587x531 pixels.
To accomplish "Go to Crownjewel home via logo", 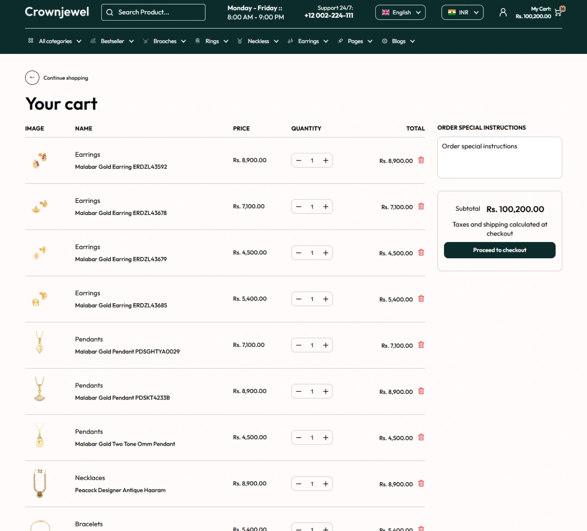I will pos(57,12).
